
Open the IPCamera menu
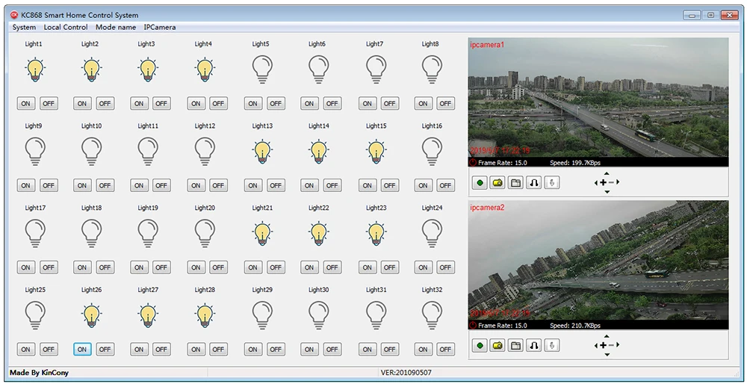pyautogui.click(x=160, y=27)
